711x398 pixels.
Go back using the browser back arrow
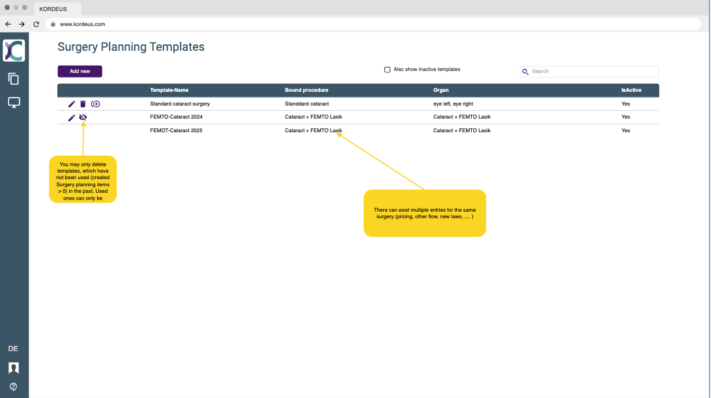[x=8, y=24]
